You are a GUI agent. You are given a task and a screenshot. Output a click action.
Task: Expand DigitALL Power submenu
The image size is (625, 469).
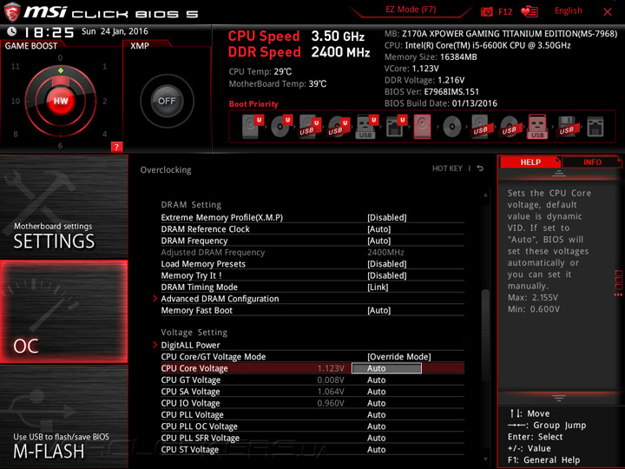190,345
